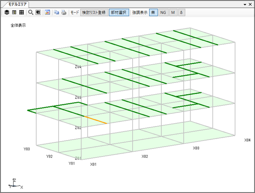The image size is (255, 193).
Task: Set highlight display to NG
Action: coord(163,13)
